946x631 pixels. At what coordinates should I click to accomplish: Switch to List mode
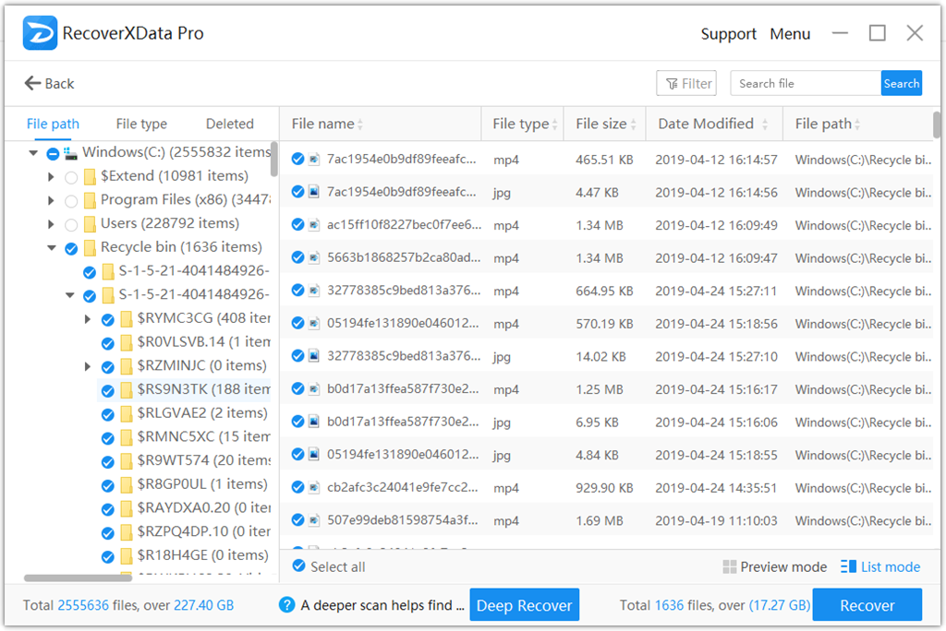pos(879,566)
